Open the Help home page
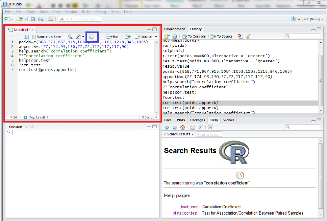This screenshot has height=221, width=327. 182,127
